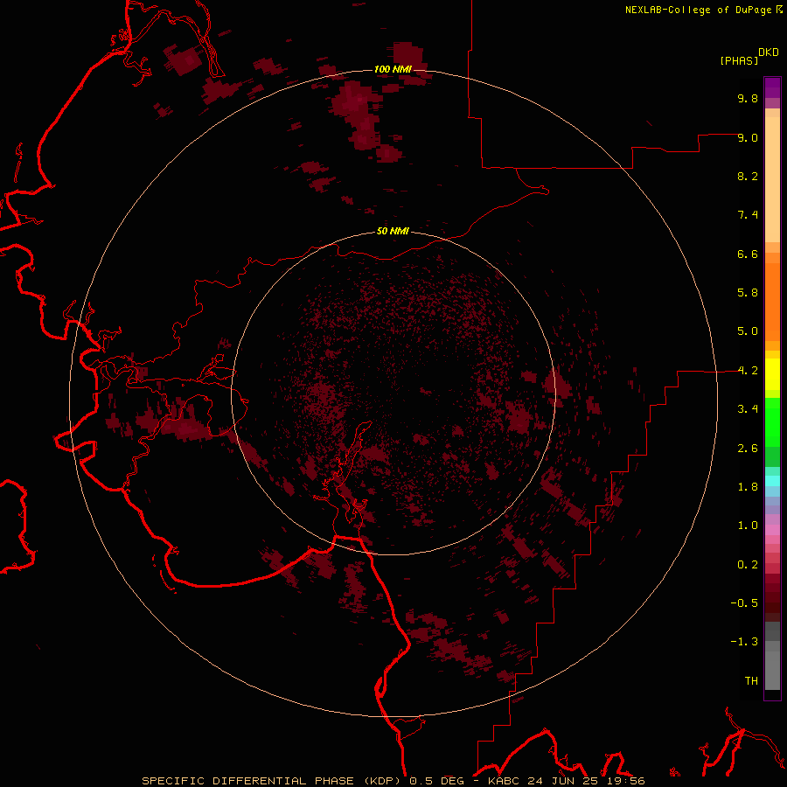Pick the yellow band of color scale
Viewport: 787px width, 787px height.
[x=772, y=374]
